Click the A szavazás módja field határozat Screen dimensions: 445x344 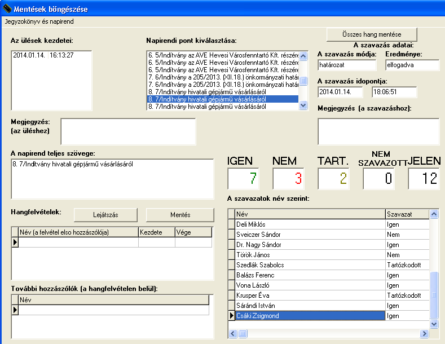(347, 65)
